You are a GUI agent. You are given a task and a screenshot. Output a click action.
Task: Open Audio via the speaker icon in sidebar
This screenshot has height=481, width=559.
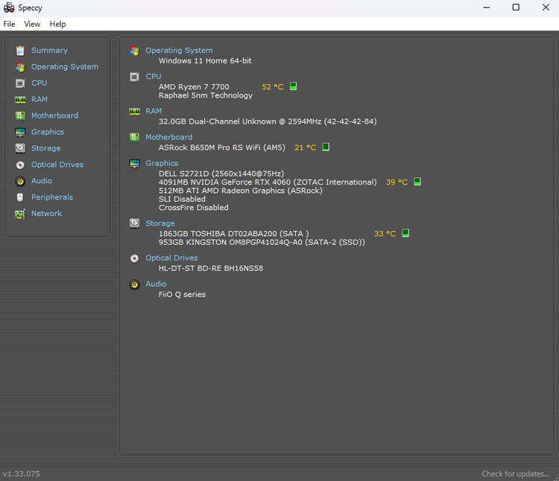20,181
